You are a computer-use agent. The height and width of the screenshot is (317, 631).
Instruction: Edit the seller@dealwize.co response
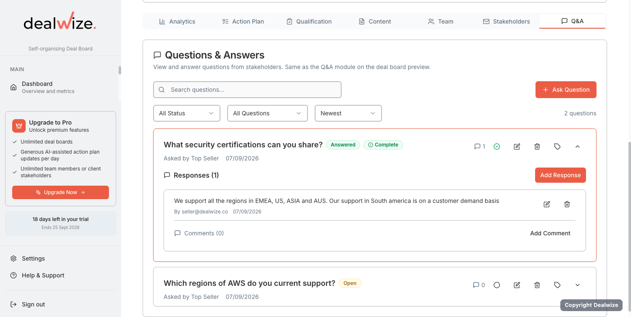click(x=547, y=204)
